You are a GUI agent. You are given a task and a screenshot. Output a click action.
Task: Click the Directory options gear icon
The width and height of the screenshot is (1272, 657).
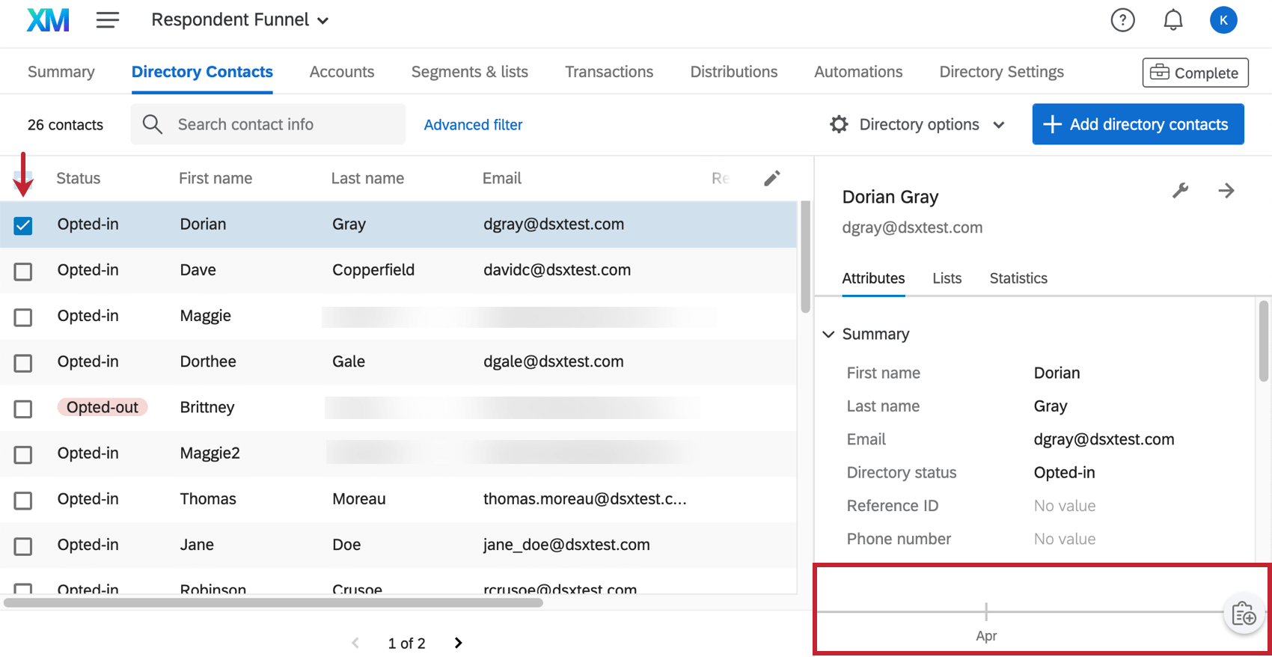[839, 124]
